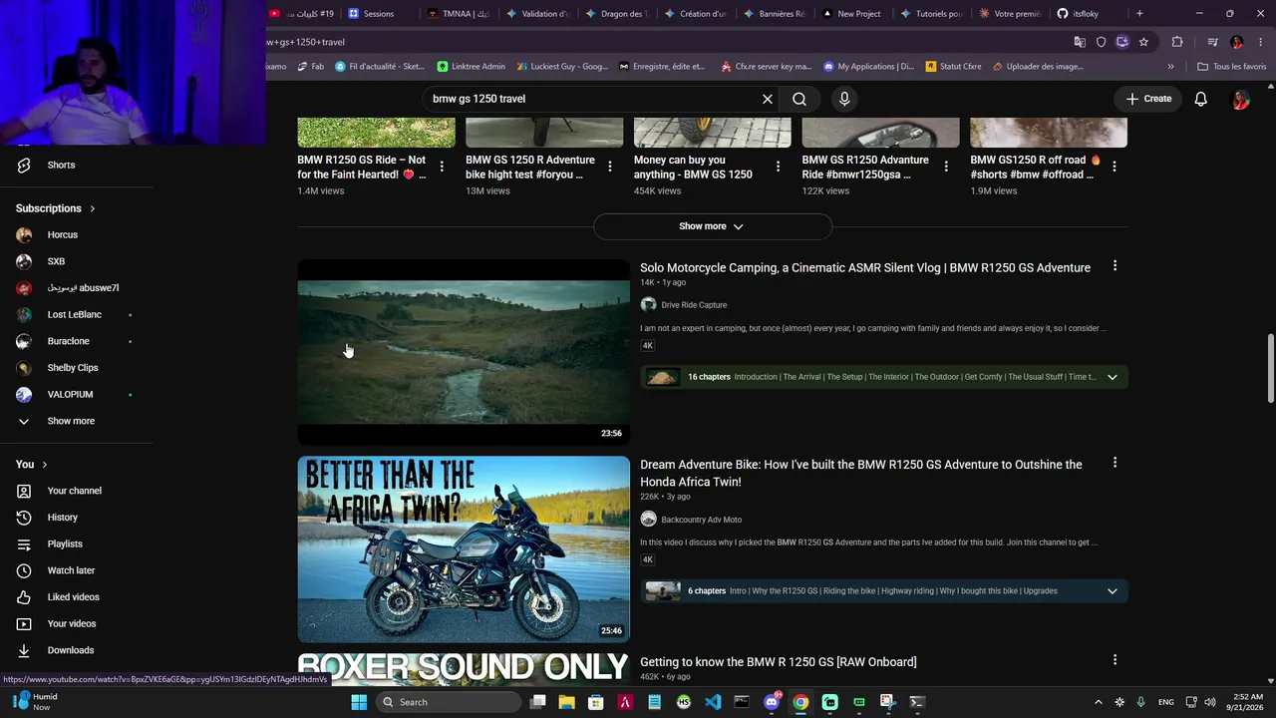Click the Windows taskbar search box

click(449, 702)
